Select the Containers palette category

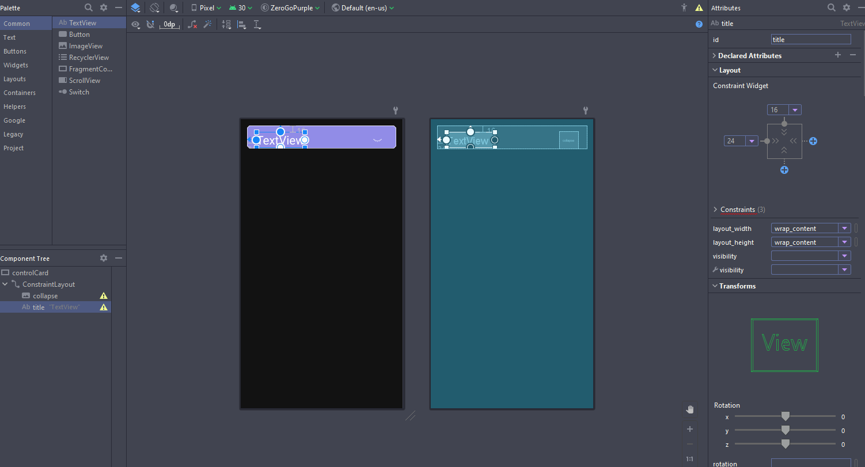[26, 93]
